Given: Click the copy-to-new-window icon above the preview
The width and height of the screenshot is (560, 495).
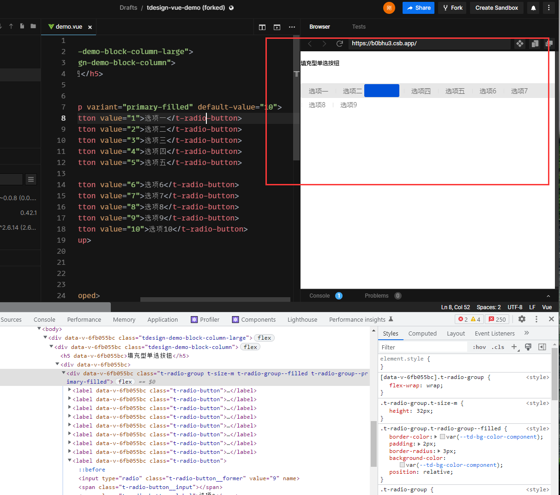Looking at the screenshot, I should [x=534, y=44].
